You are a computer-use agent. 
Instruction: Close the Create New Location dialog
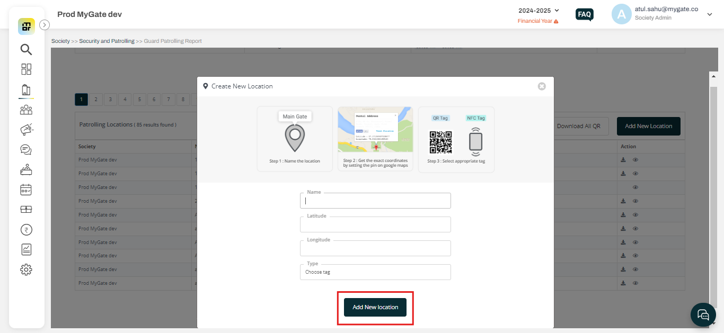click(x=542, y=86)
